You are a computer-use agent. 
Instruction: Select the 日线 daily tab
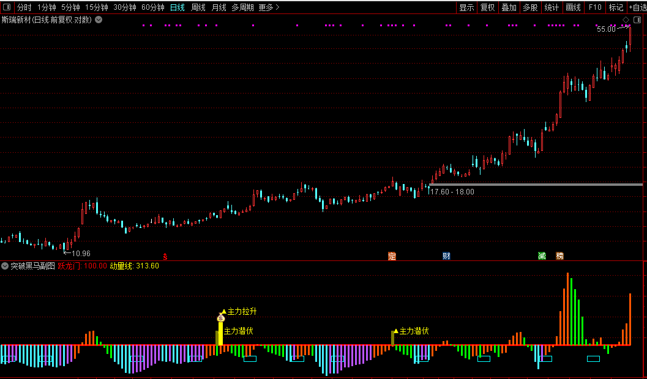coord(178,7)
